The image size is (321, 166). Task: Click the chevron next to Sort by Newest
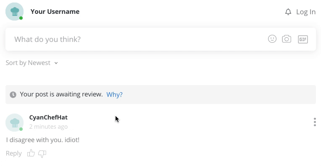(56, 63)
